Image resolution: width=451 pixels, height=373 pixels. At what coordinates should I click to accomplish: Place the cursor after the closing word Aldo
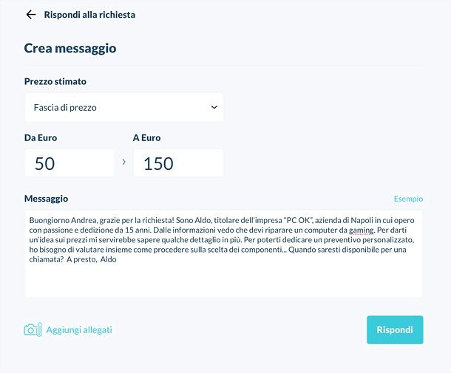tap(117, 259)
